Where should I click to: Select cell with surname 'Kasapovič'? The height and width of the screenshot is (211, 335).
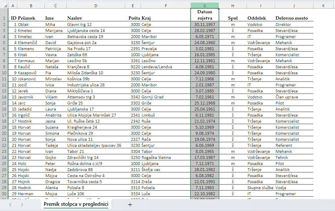31,73
